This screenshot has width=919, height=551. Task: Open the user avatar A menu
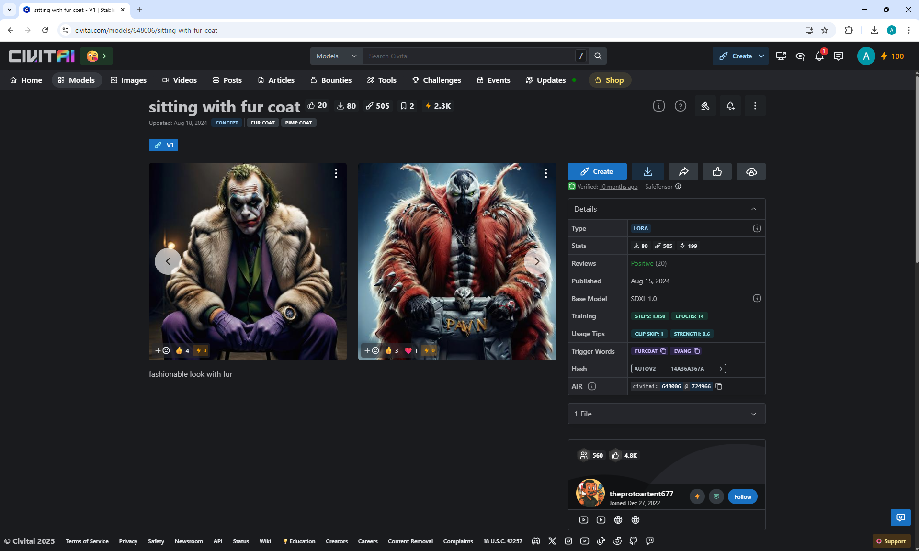click(x=866, y=56)
